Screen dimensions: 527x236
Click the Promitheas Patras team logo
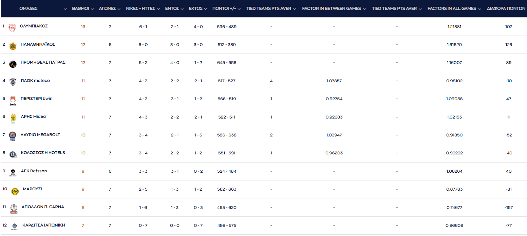tap(13, 64)
